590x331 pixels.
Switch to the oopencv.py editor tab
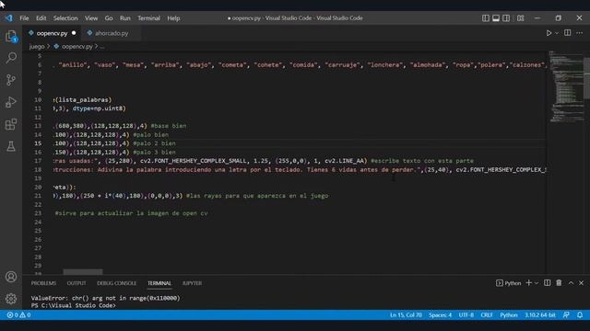click(52, 33)
